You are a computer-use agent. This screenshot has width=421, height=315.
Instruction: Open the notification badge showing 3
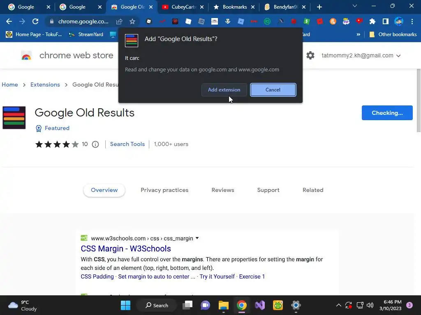(409, 305)
